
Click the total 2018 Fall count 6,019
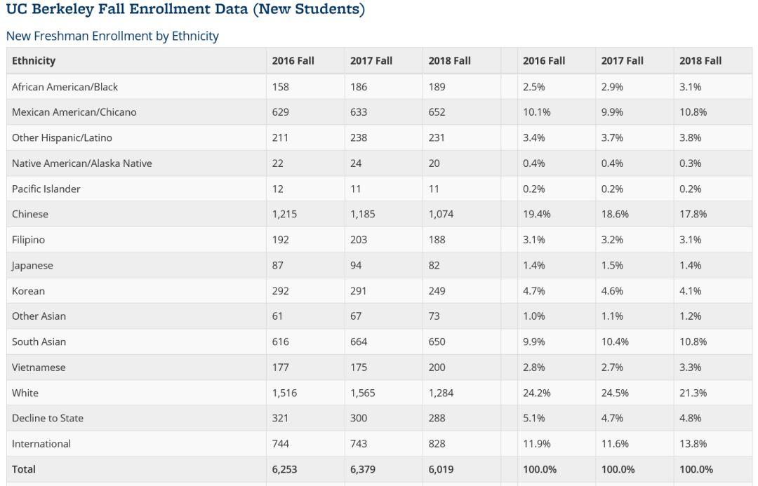pyautogui.click(x=441, y=469)
